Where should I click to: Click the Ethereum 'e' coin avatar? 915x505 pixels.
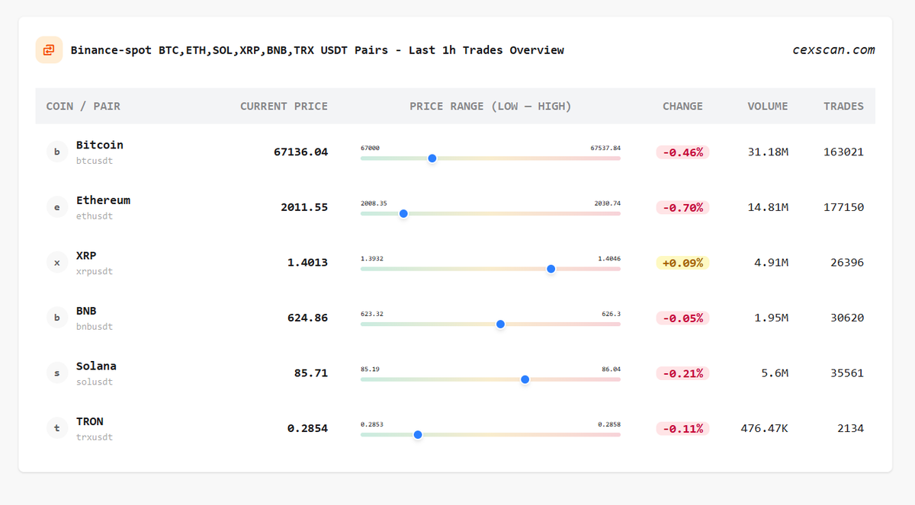coord(57,207)
